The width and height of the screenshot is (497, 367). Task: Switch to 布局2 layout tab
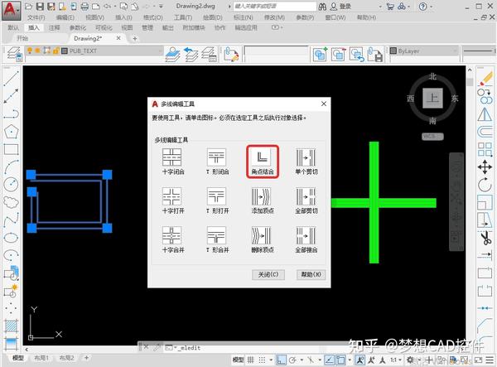[x=66, y=358]
